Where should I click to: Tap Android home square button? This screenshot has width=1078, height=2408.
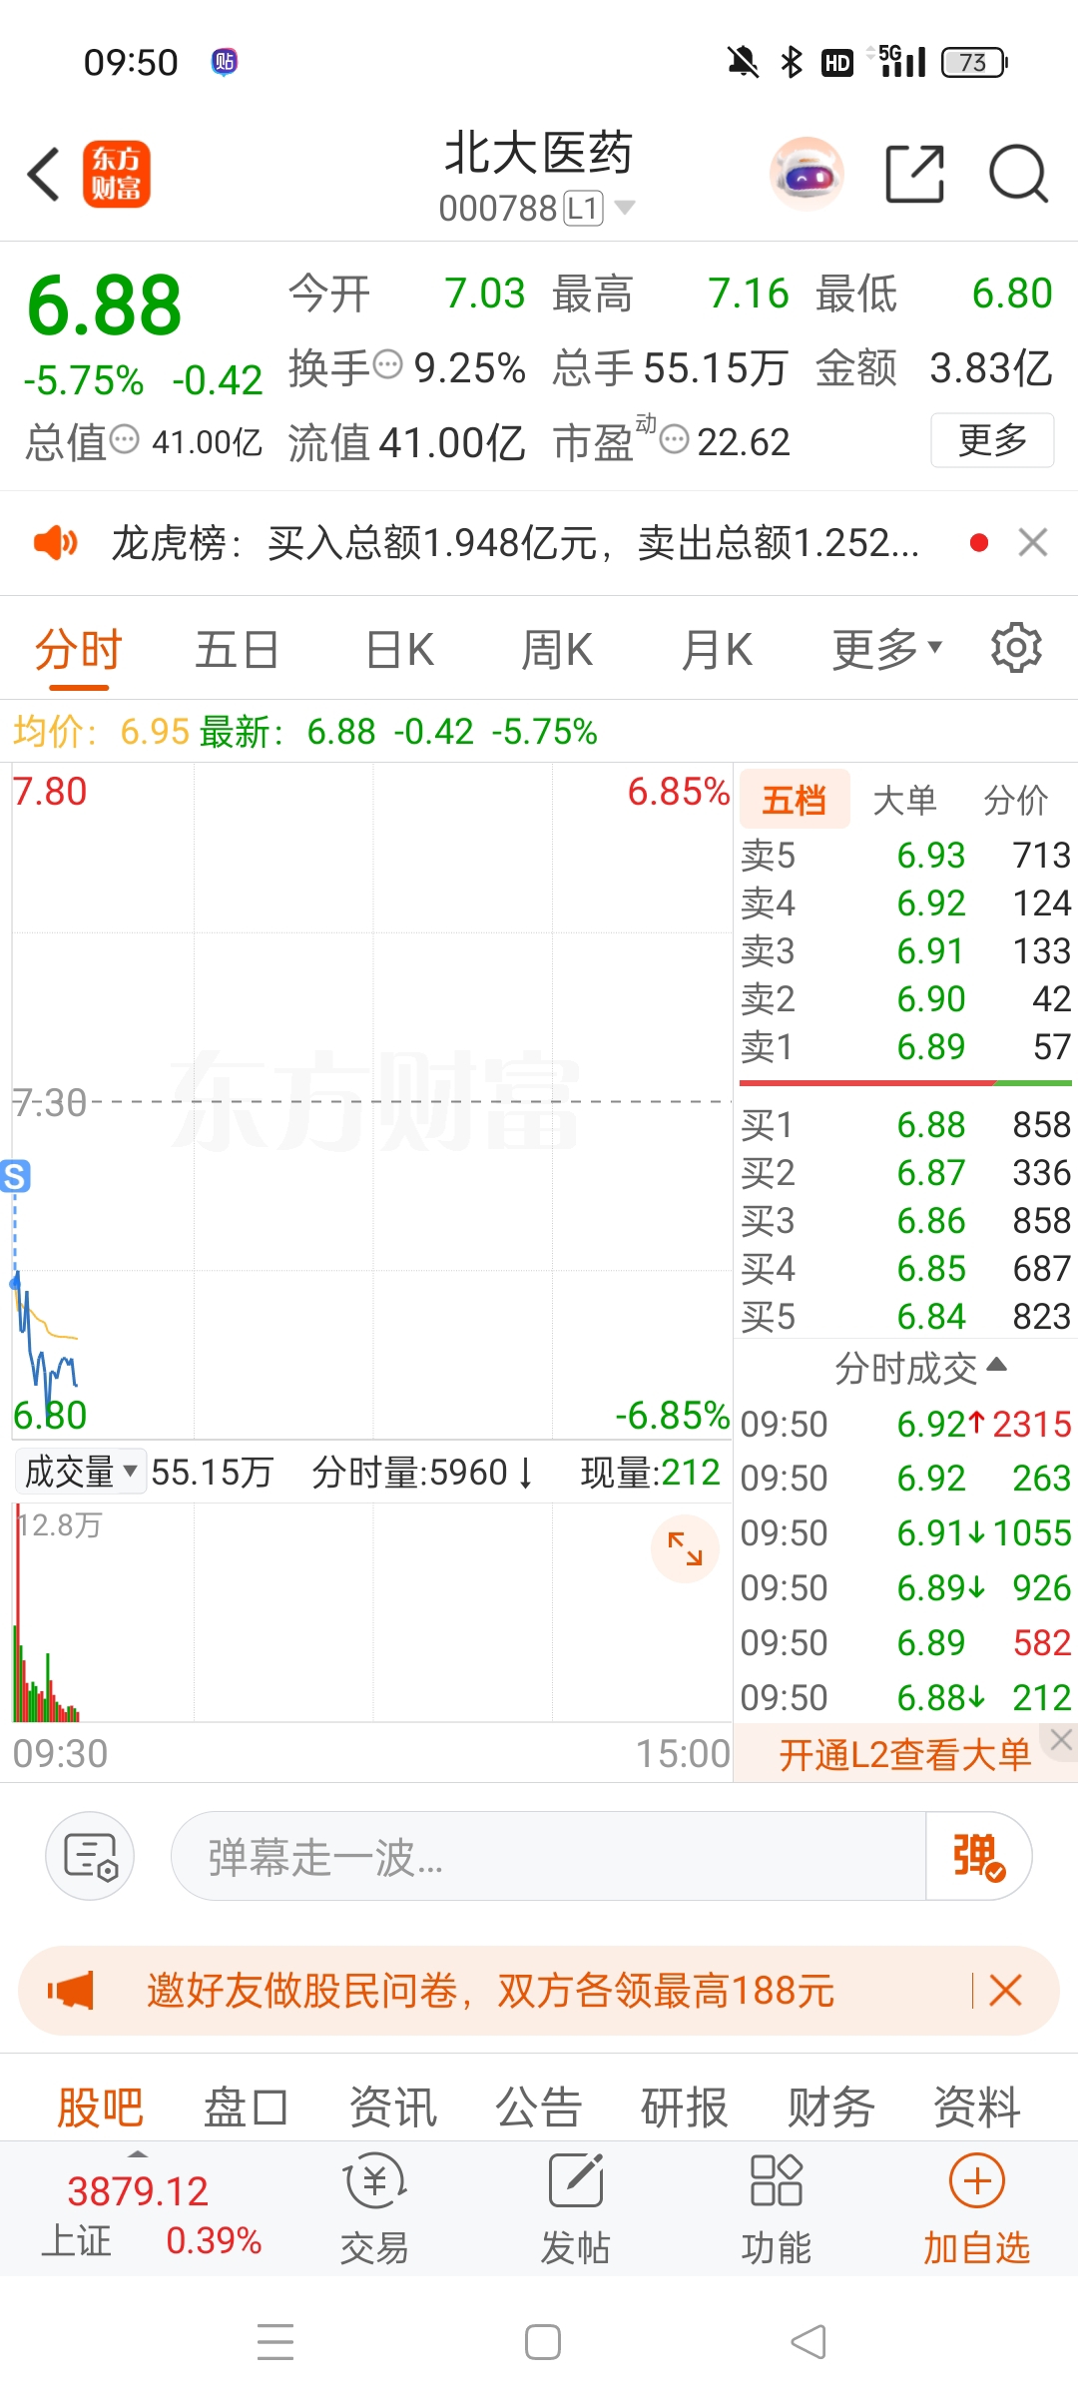543,2341
